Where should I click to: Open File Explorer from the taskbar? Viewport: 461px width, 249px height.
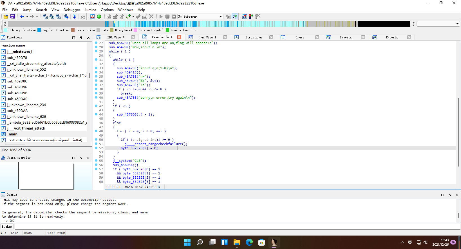pyautogui.click(x=237, y=242)
